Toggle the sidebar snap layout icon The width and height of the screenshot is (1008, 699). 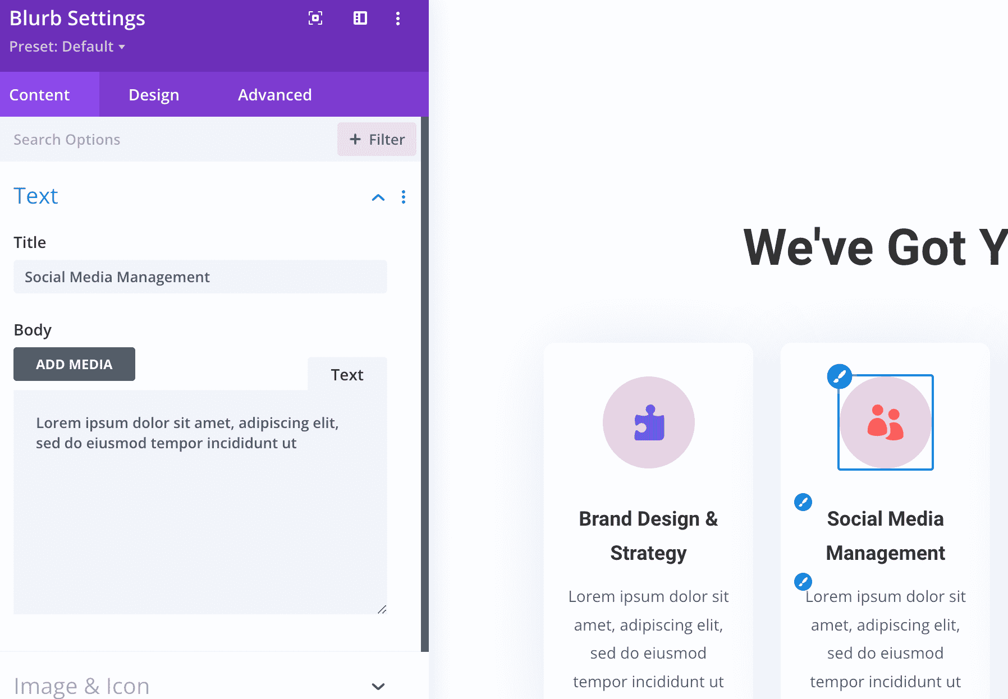pyautogui.click(x=360, y=19)
